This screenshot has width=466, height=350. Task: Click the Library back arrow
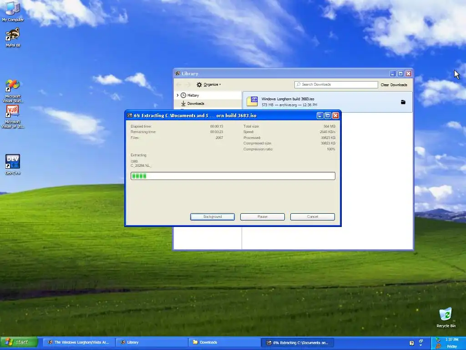tap(179, 84)
